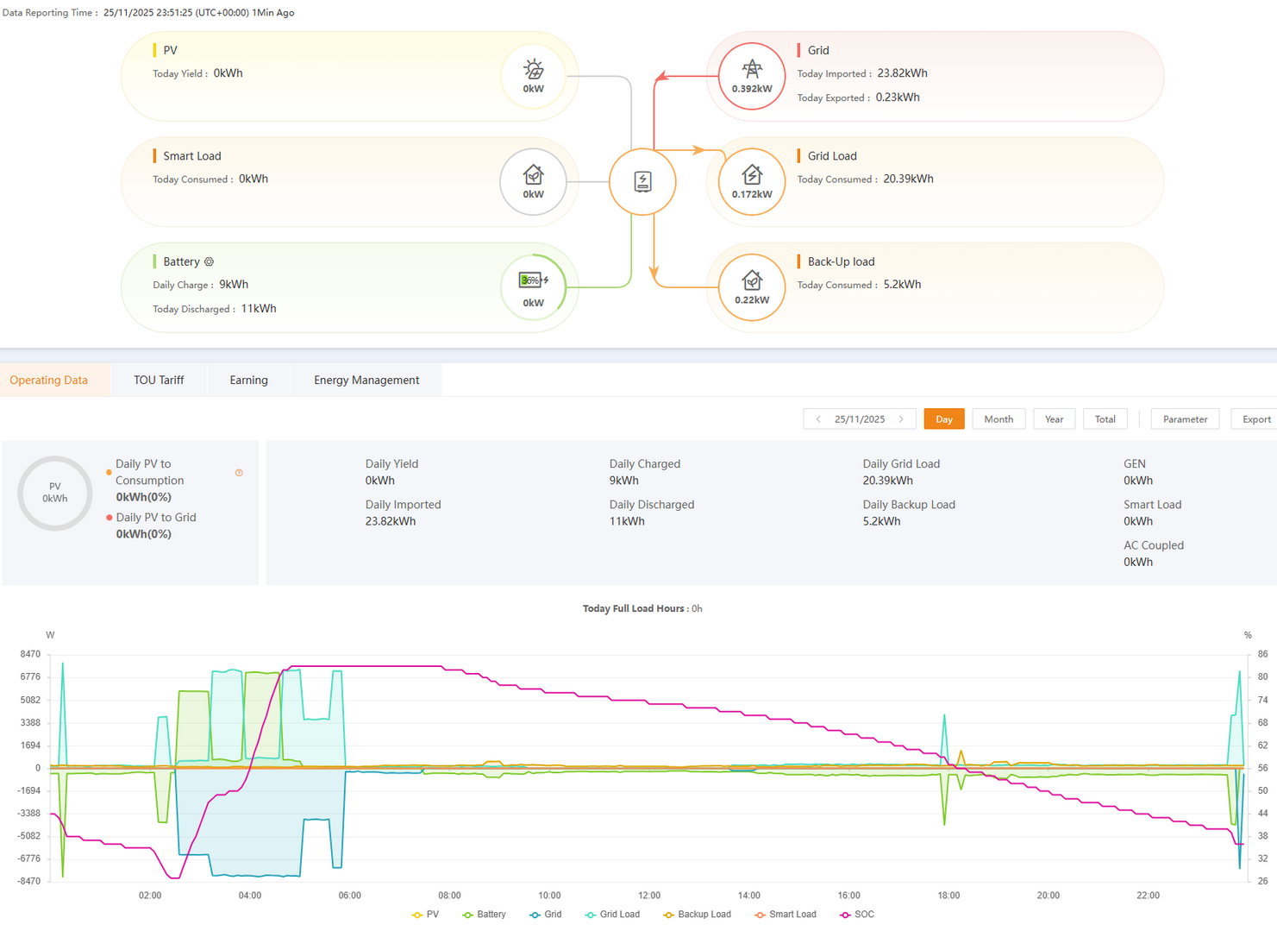Click the Daily PV help icon
This screenshot has width=1277, height=931.
[239, 473]
